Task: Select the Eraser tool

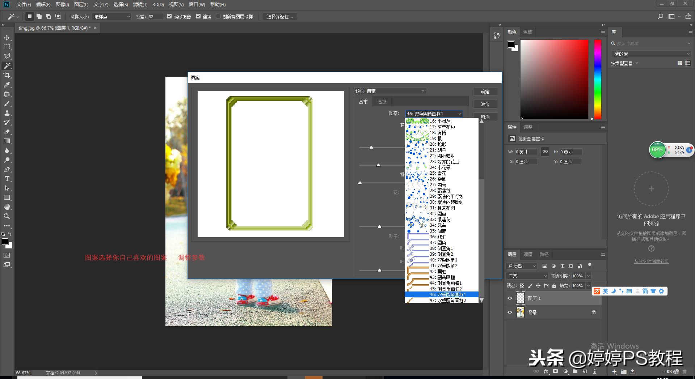Action: tap(7, 132)
